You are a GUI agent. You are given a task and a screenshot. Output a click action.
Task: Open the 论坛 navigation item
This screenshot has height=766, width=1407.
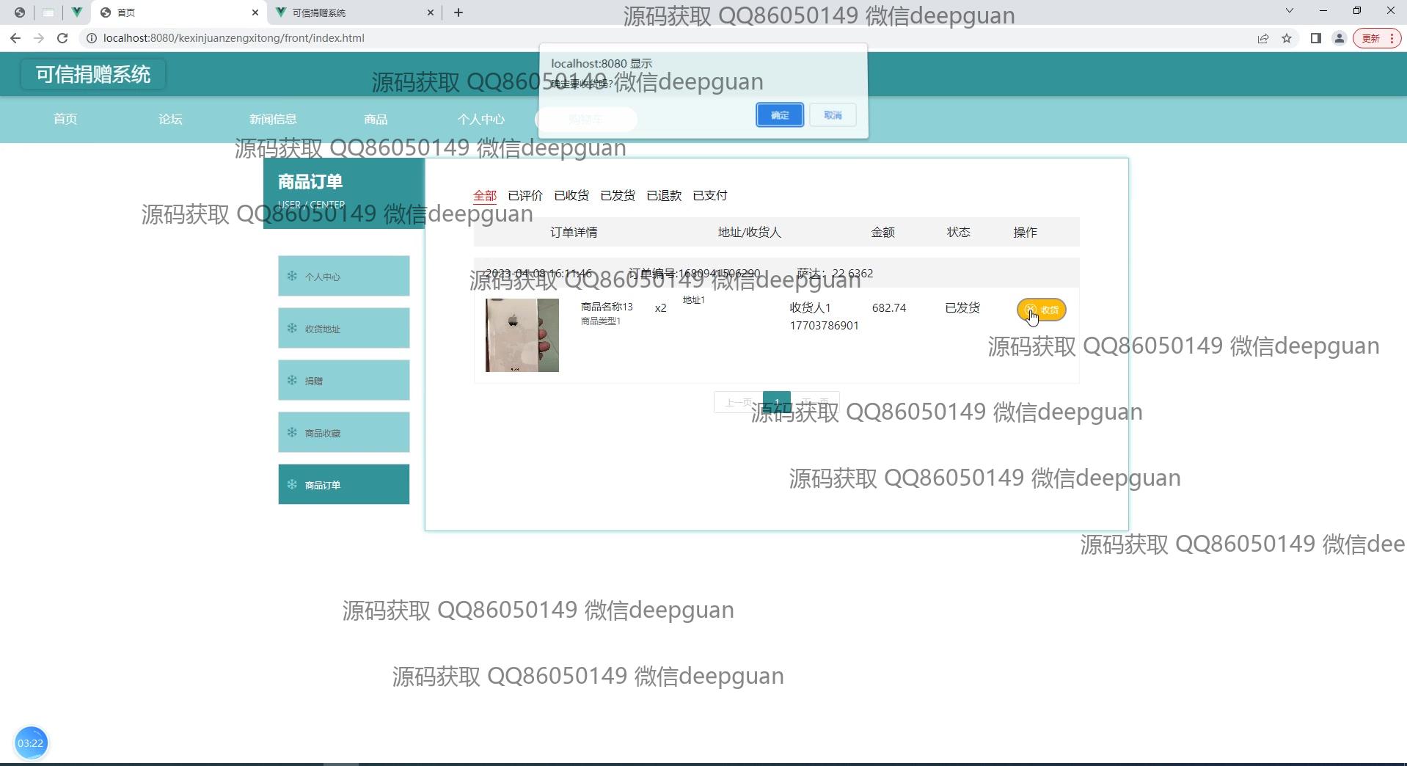[x=170, y=119]
